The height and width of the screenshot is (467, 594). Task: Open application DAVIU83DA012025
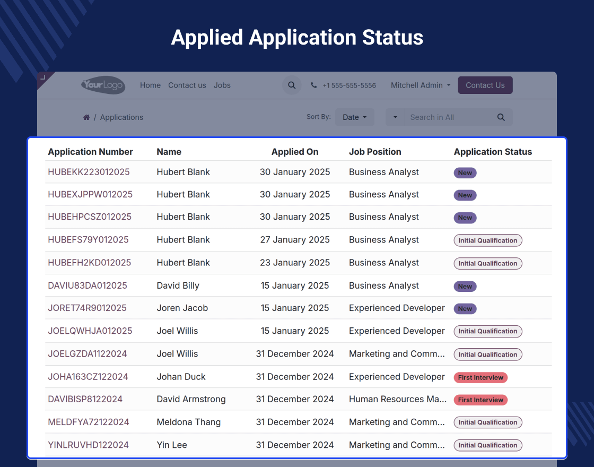(88, 286)
